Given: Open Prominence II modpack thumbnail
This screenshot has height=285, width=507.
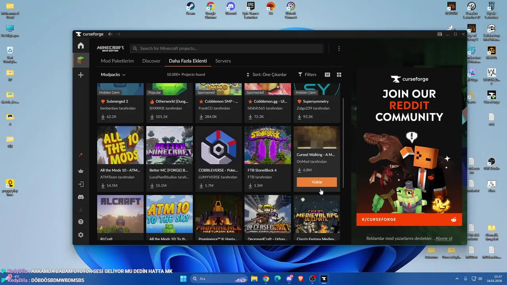Looking at the screenshot, I should tap(219, 214).
